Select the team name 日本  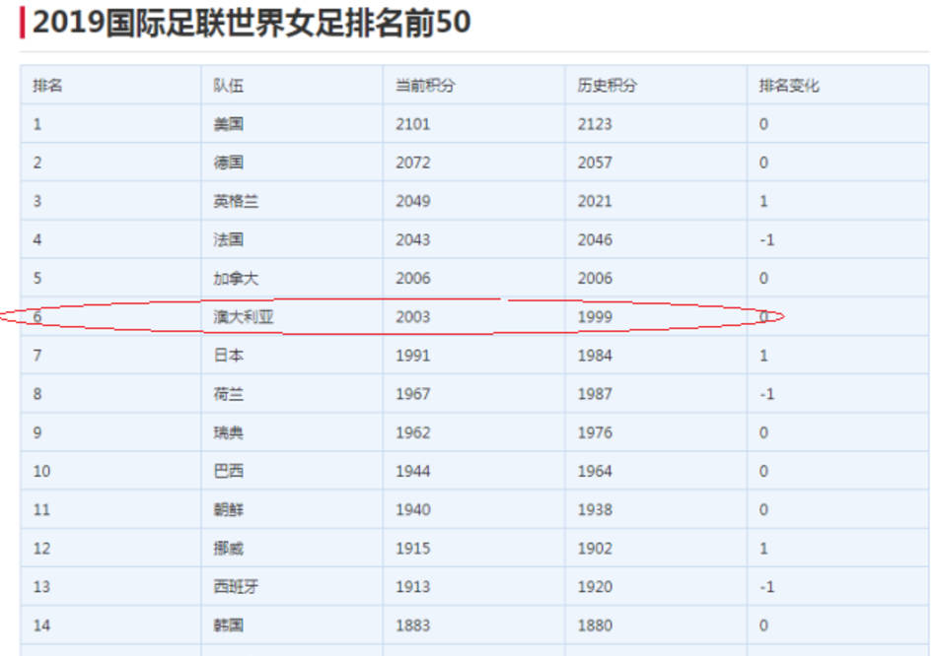(228, 356)
